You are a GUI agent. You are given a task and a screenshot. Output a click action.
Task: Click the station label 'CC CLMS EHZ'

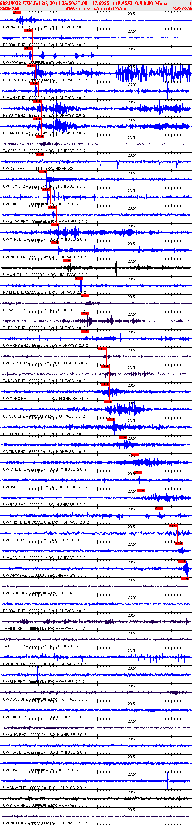tap(15, 80)
